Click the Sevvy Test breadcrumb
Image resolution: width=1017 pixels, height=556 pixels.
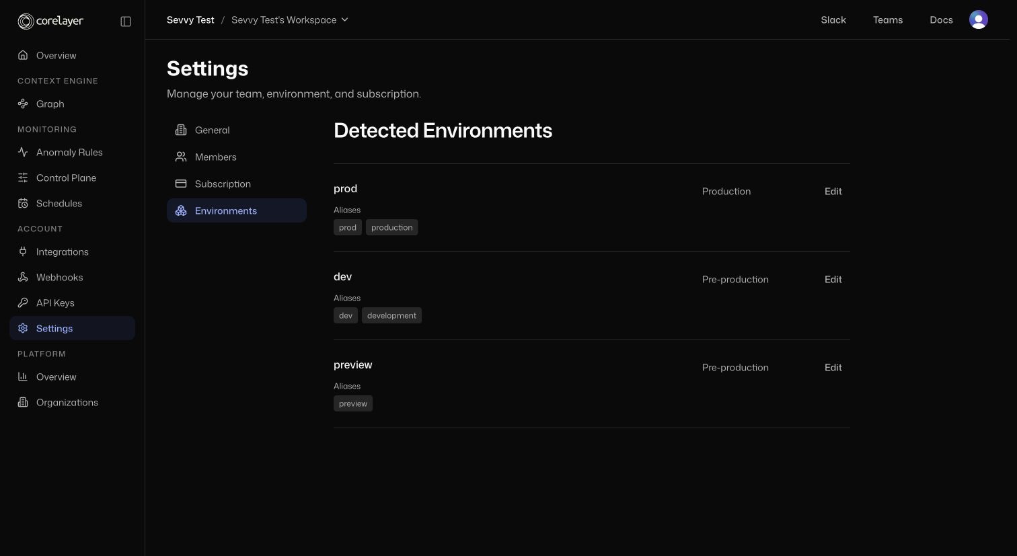[x=190, y=19]
